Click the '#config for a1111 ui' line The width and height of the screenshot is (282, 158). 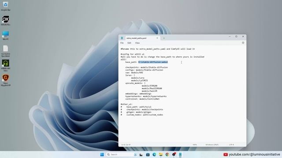[132, 54]
